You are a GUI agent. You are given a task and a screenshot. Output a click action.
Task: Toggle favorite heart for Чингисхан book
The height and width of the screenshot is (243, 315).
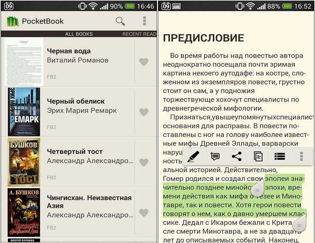click(x=144, y=213)
